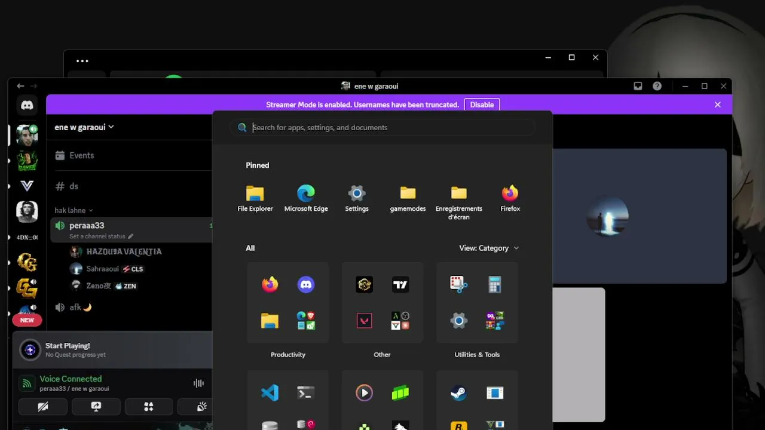Launch TradingView in the Other group

[x=400, y=285]
